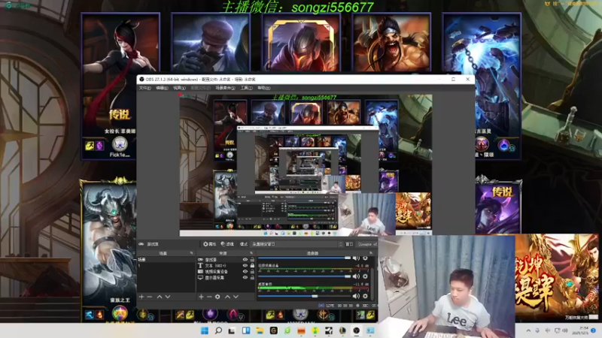Mute the topmost mixer channel speaker icon
The width and height of the screenshot is (602, 338).
pyautogui.click(x=356, y=258)
